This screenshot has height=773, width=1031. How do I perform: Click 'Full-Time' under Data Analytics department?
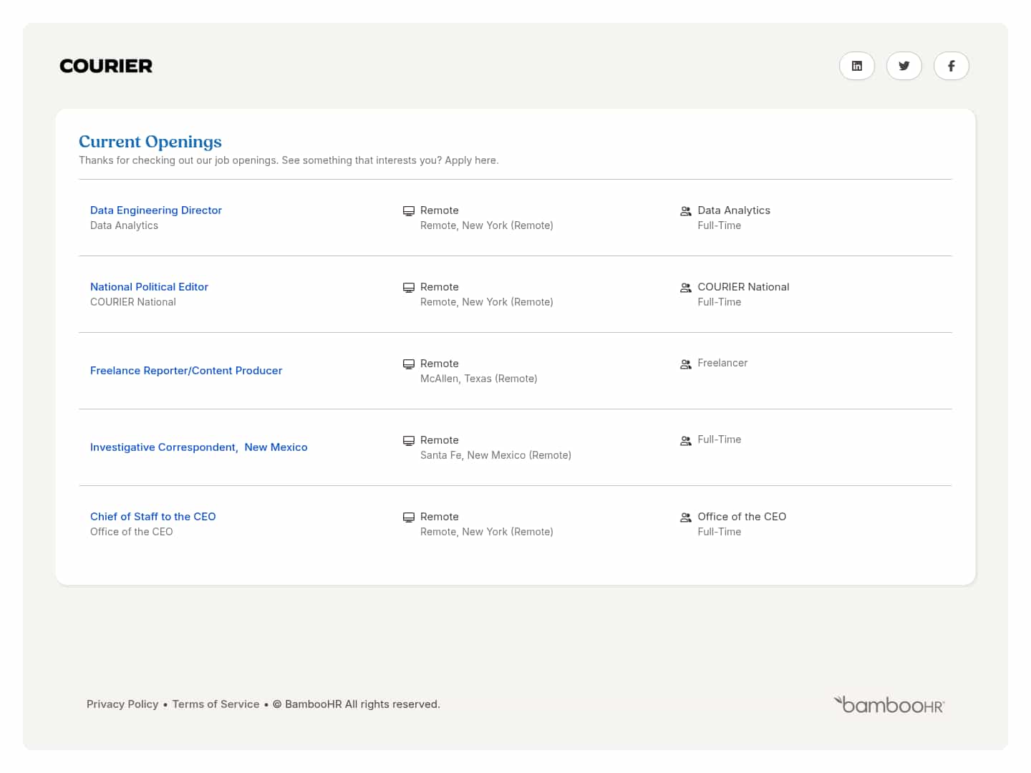(720, 225)
